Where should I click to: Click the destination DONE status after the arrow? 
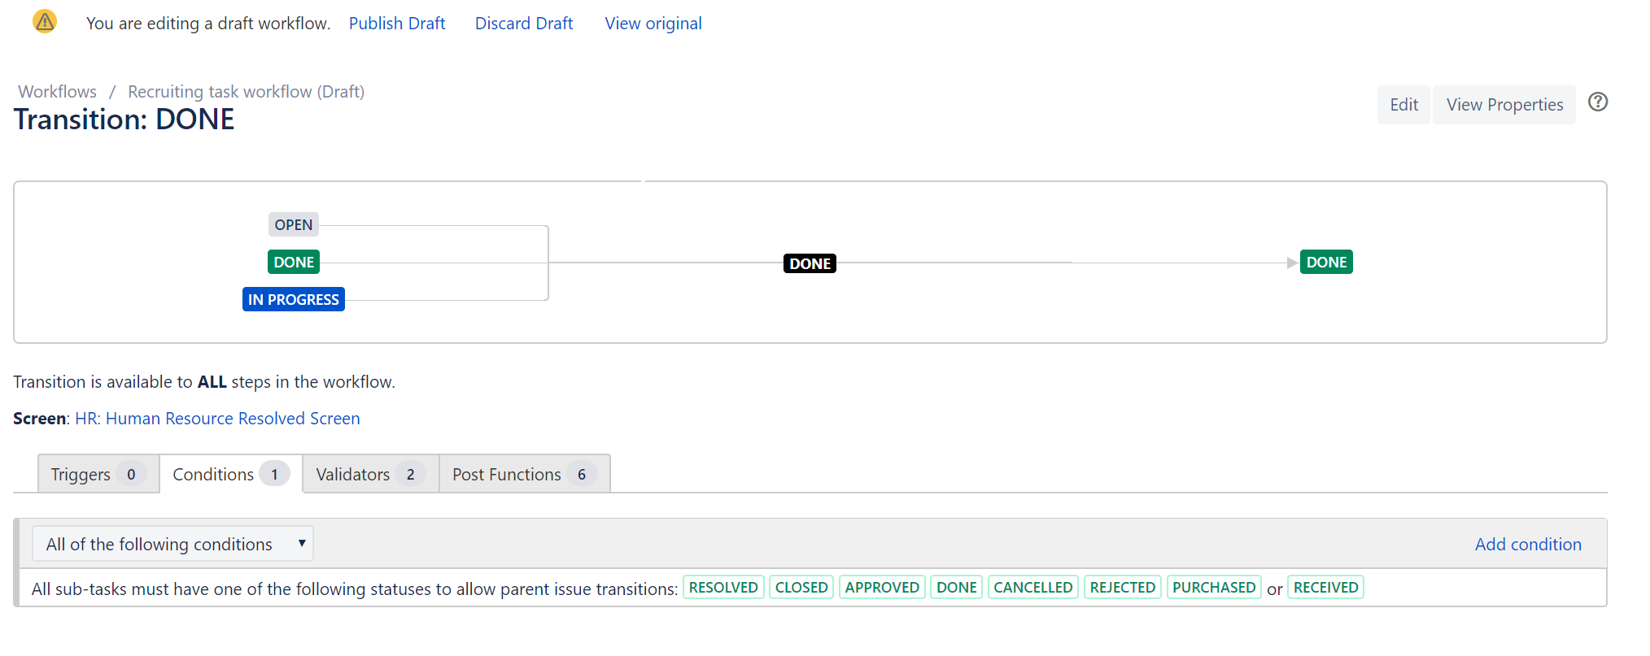[x=1326, y=262]
